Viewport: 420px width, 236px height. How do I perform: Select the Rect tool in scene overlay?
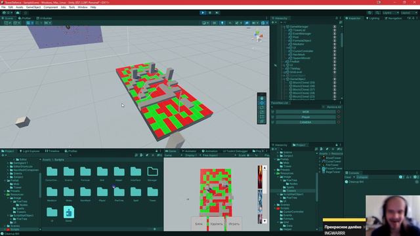[262, 117]
